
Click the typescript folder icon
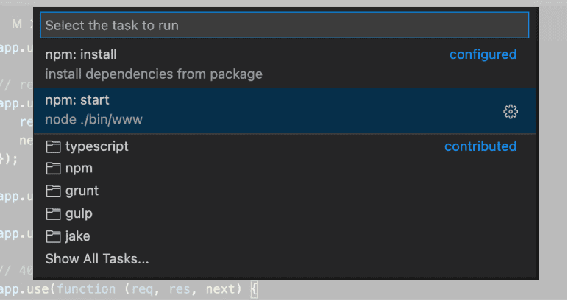52,146
